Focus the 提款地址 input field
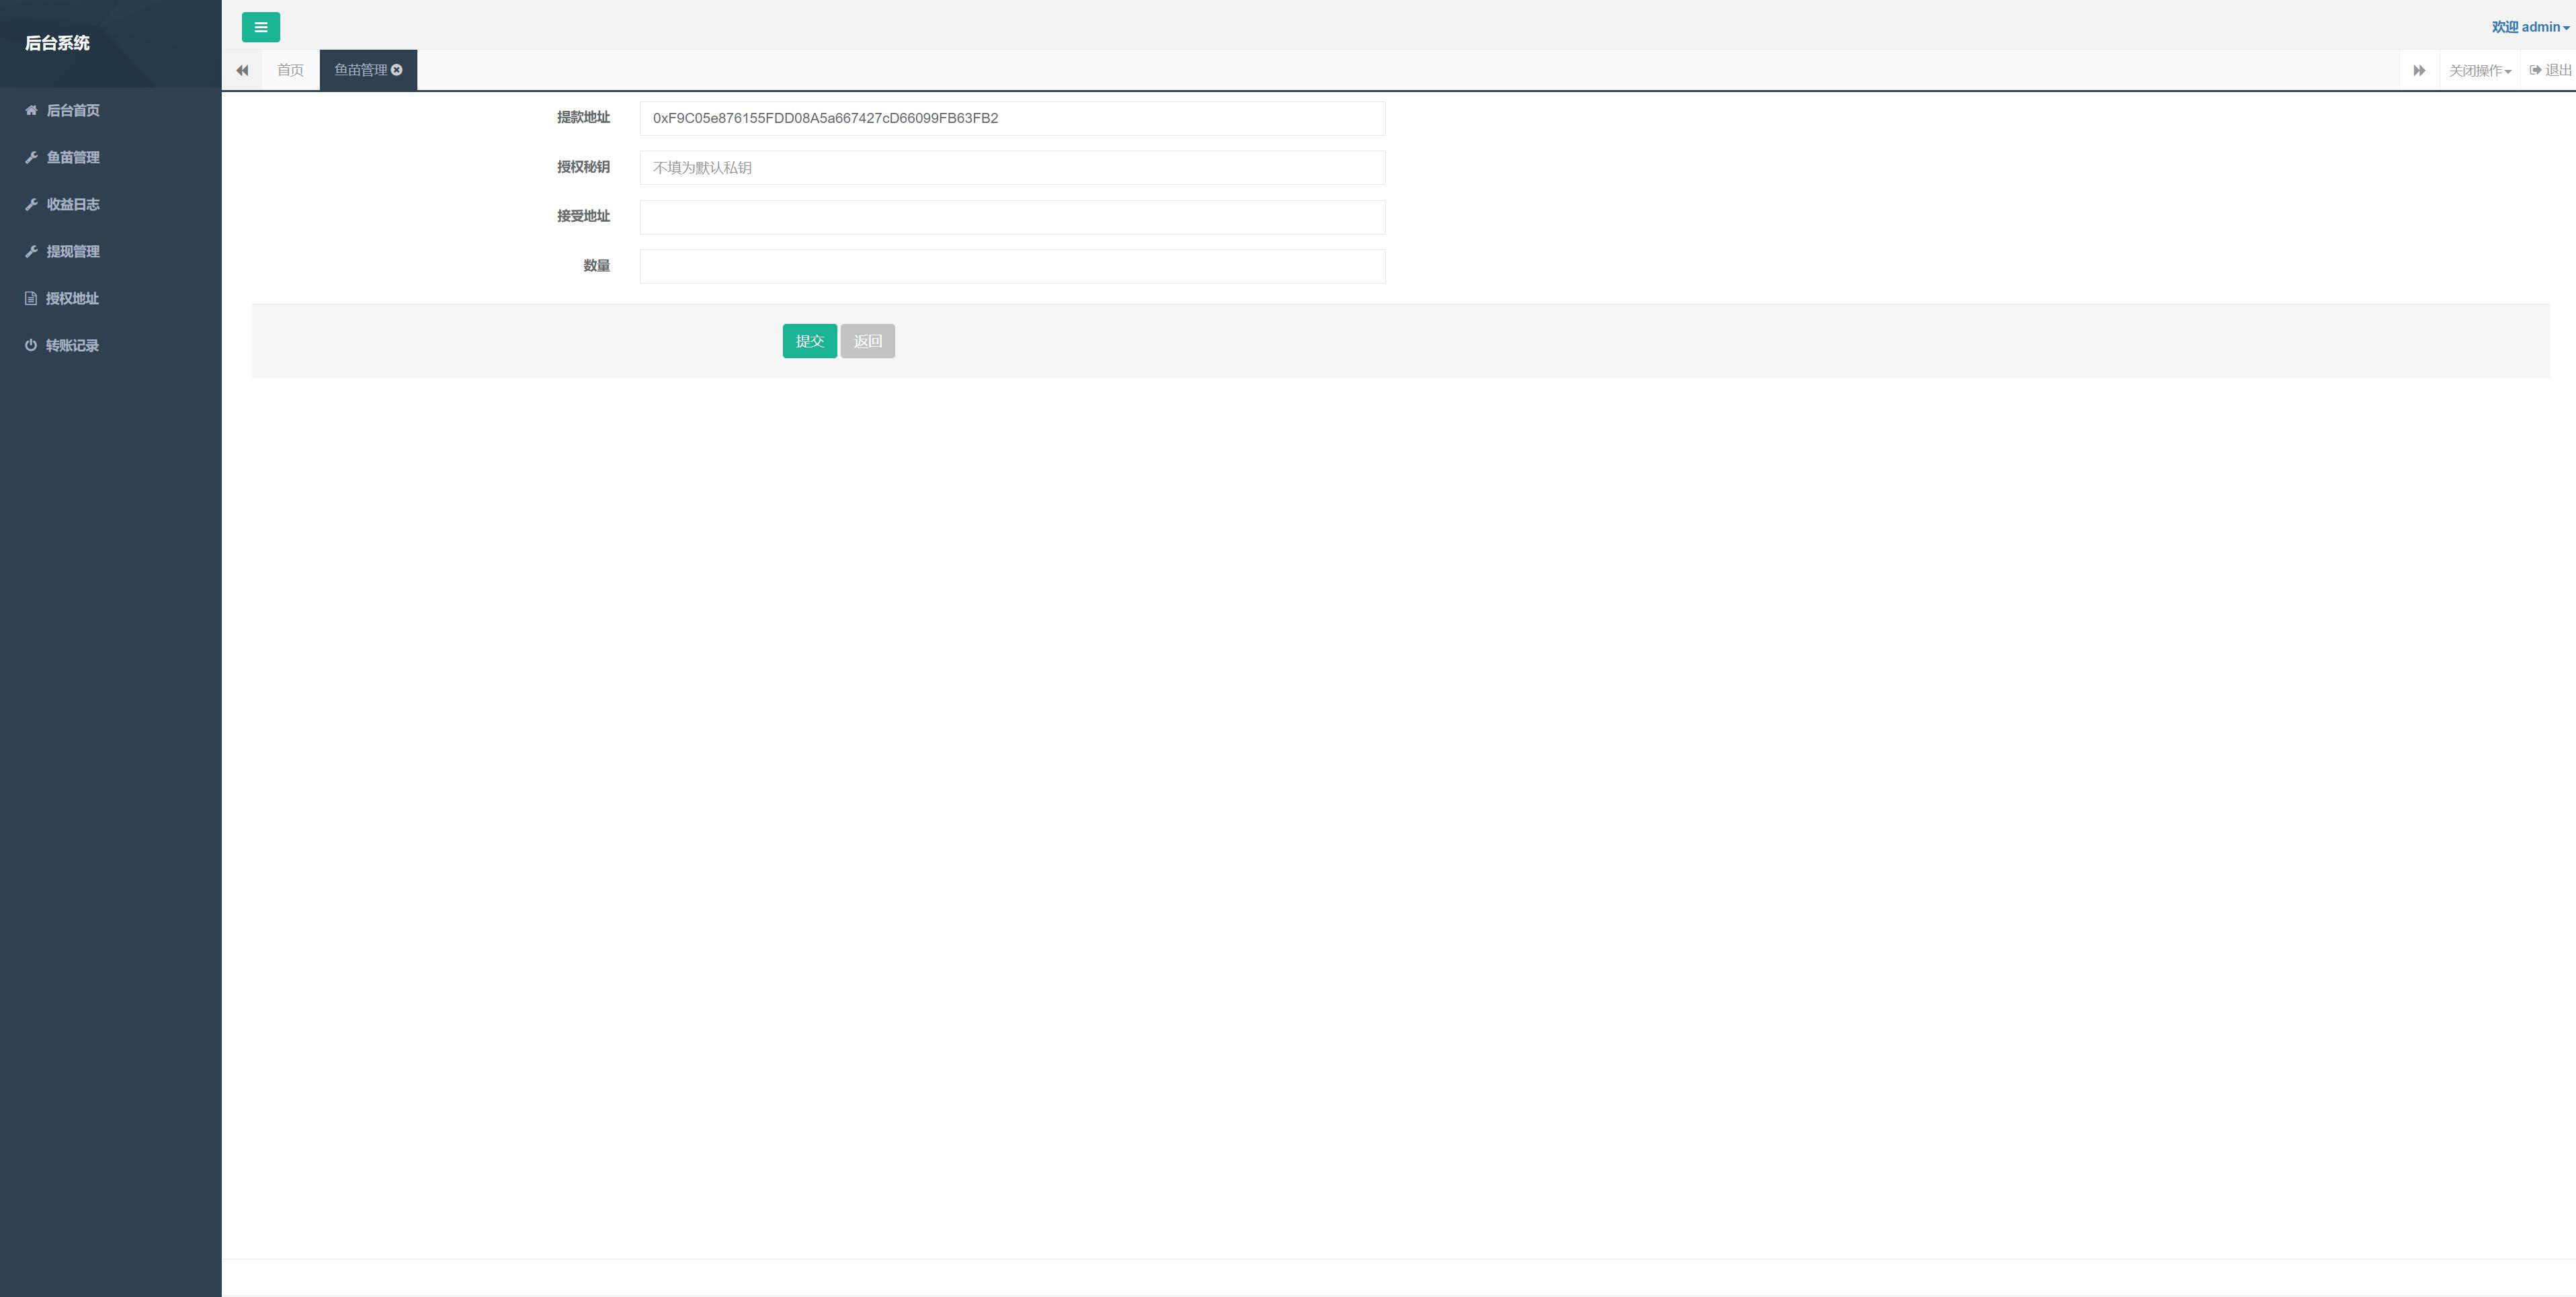Screen dimensions: 2576x1297 pyautogui.click(x=1012, y=118)
